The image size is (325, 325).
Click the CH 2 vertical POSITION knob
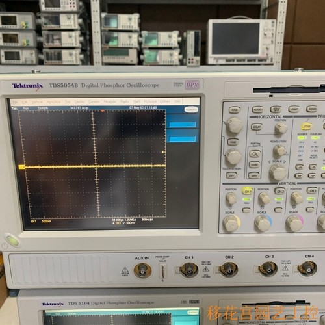coord(264,198)
